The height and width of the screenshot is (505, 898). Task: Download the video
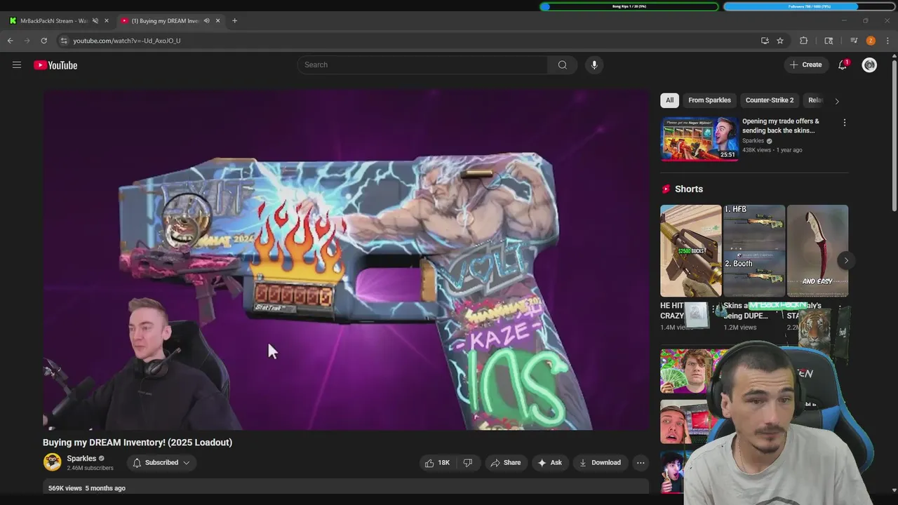[x=600, y=463]
